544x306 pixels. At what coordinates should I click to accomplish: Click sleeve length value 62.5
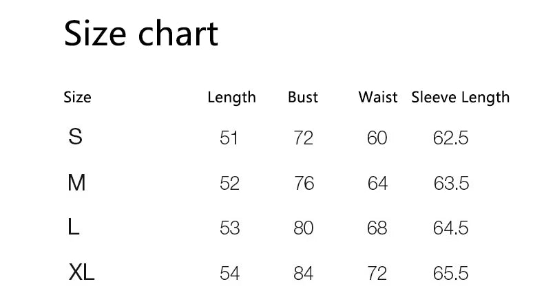coord(451,138)
